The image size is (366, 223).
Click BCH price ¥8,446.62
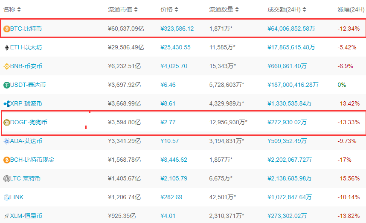pos(174,160)
